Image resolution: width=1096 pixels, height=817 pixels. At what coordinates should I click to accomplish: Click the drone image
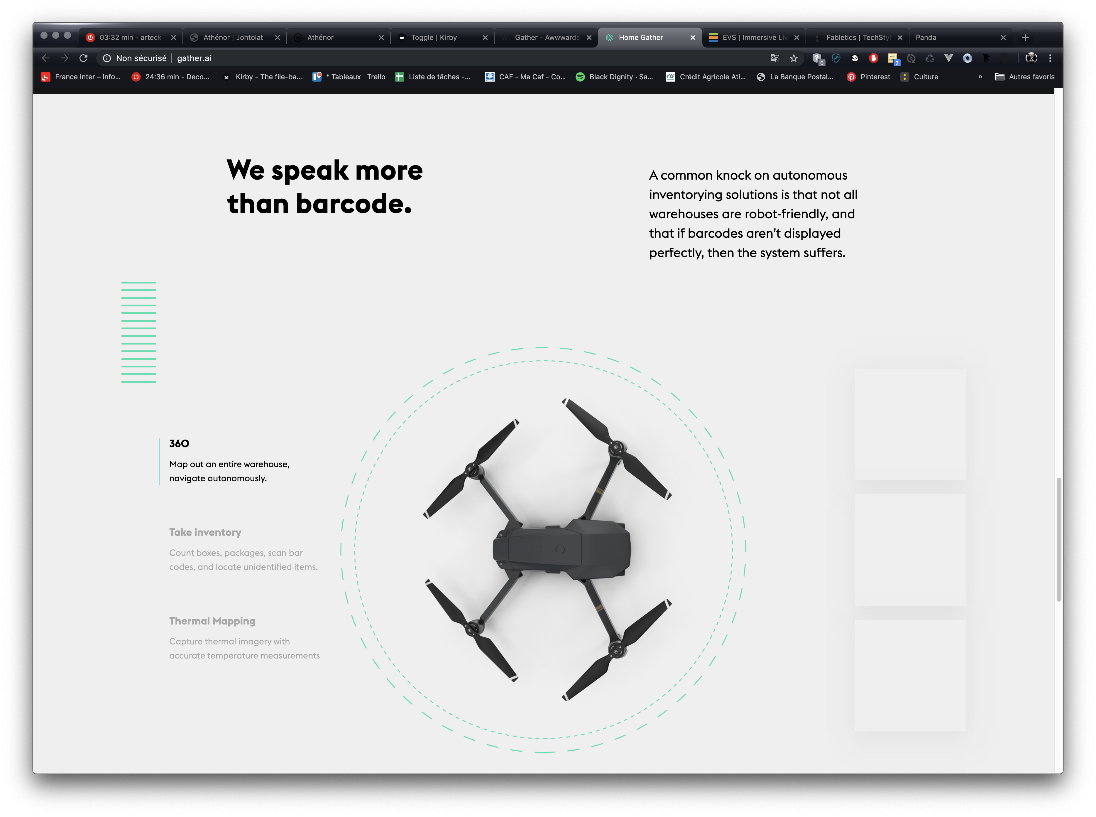[x=547, y=549]
